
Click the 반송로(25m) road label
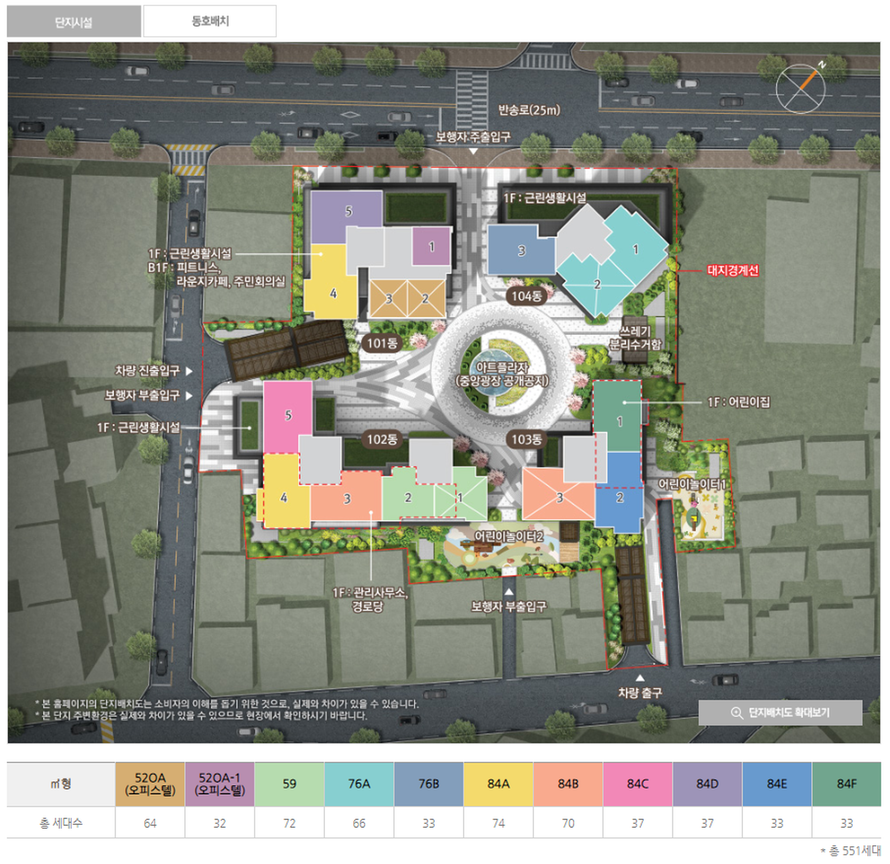tap(529, 110)
